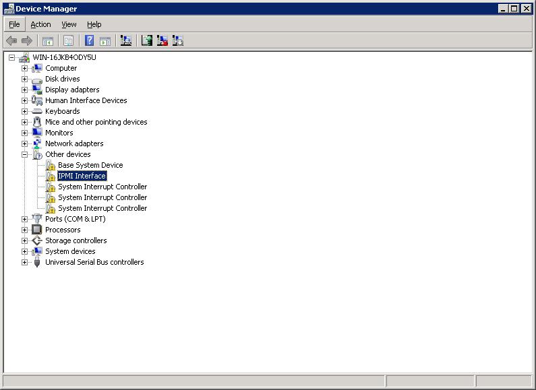Click the Device Manager title bar icon
Screen dimensions: 536x390
point(9,9)
